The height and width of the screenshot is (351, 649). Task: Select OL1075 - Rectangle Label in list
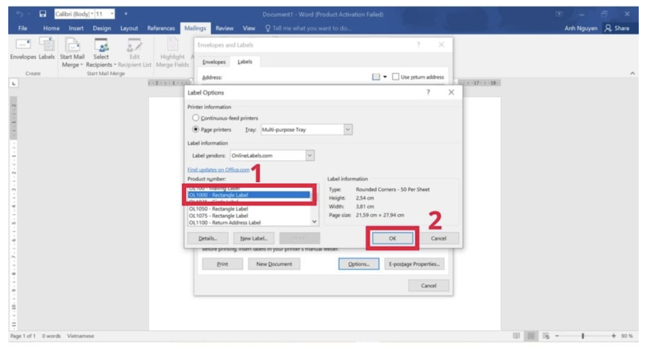tap(218, 216)
